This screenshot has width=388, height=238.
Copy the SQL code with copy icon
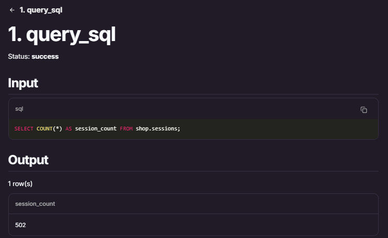(364, 110)
